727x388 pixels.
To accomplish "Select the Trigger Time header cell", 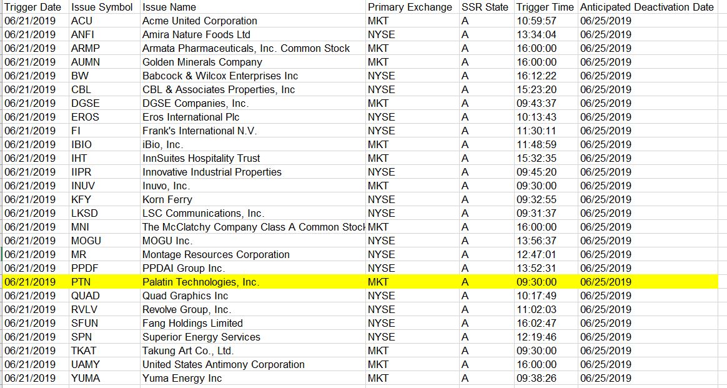I will click(x=545, y=7).
